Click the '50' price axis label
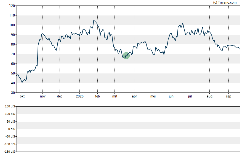Image resolution: width=245 pixels, height=156 pixels. pyautogui.click(x=13, y=73)
